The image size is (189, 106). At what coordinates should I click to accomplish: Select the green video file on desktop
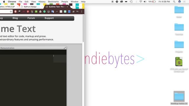click(179, 62)
